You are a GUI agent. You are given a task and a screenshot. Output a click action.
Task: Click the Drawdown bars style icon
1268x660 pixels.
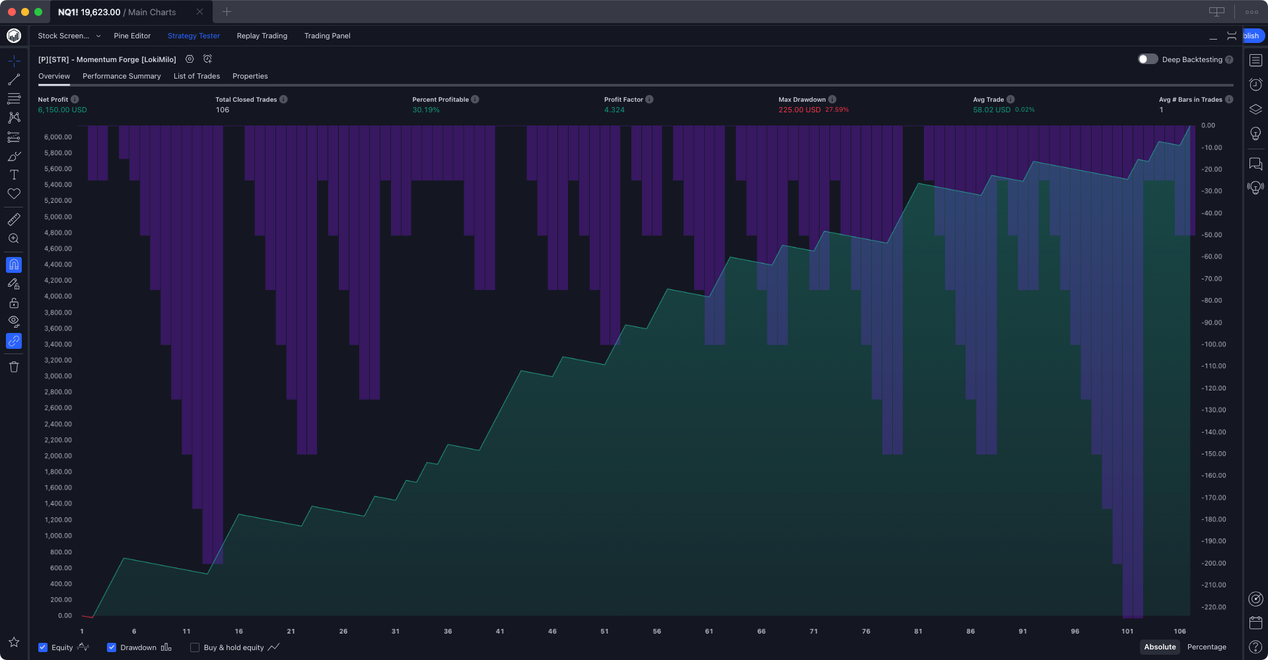click(x=166, y=647)
